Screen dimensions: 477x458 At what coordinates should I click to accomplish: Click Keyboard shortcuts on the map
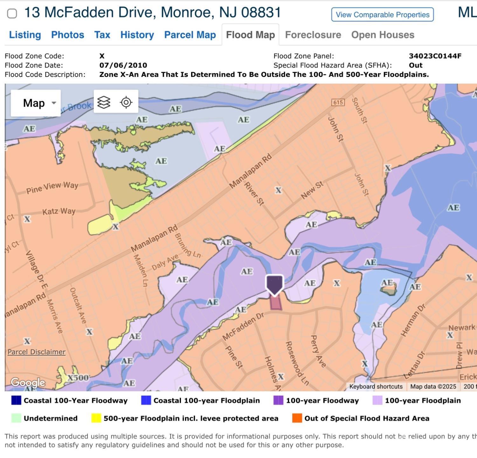(376, 386)
